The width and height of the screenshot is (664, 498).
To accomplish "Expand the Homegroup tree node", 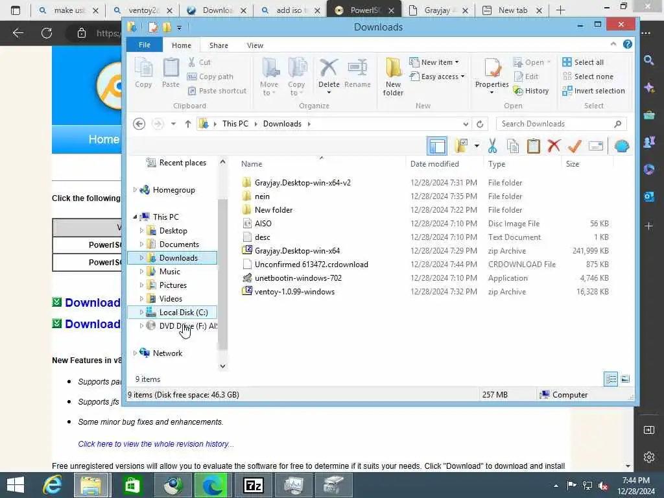I will point(135,190).
